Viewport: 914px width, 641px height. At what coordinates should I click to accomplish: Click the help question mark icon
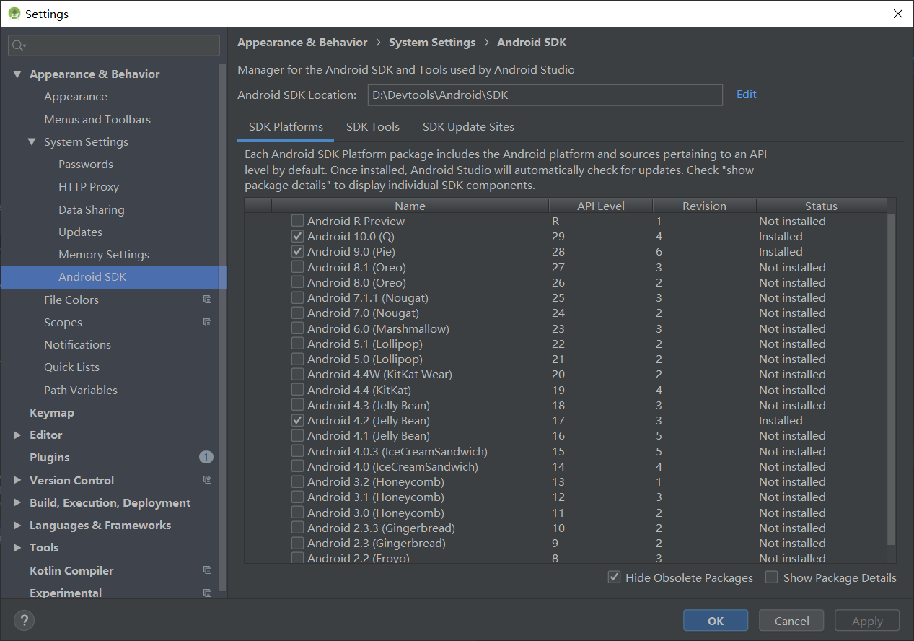point(24,620)
